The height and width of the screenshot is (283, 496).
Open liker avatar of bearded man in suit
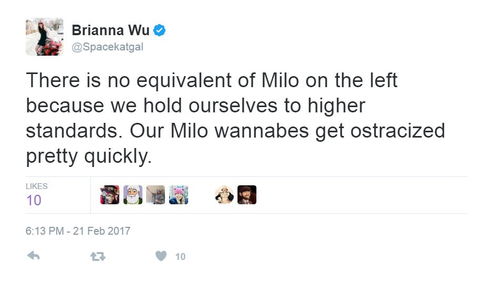coord(247,195)
